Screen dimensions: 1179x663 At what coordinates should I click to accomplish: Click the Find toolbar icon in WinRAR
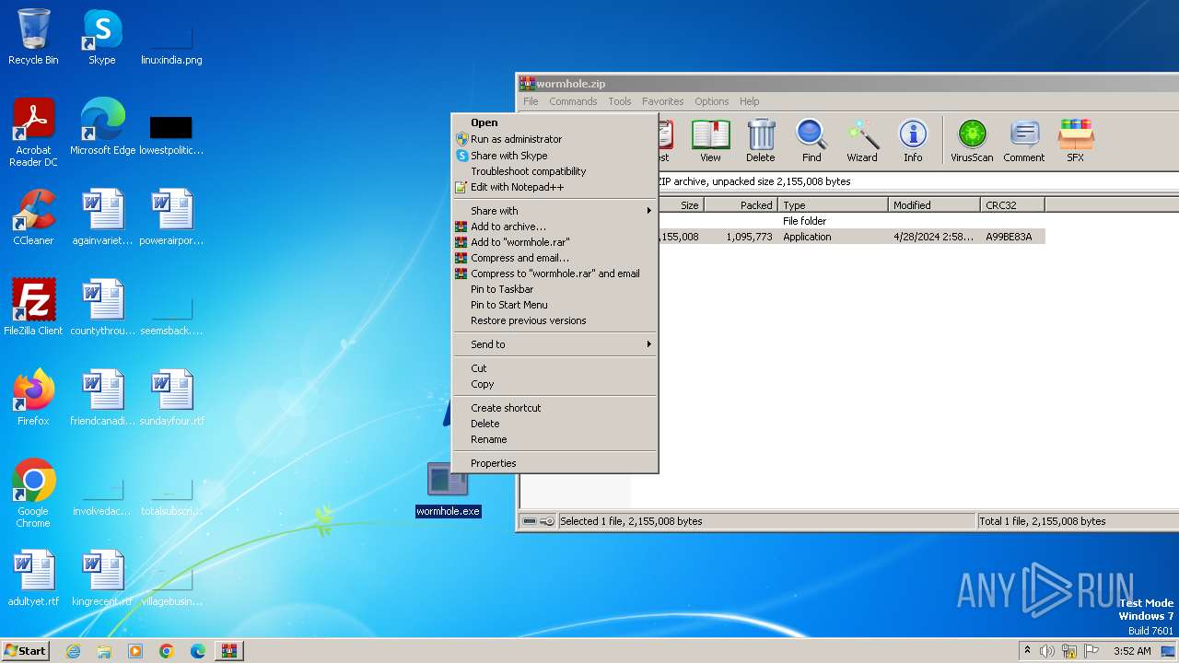point(811,141)
